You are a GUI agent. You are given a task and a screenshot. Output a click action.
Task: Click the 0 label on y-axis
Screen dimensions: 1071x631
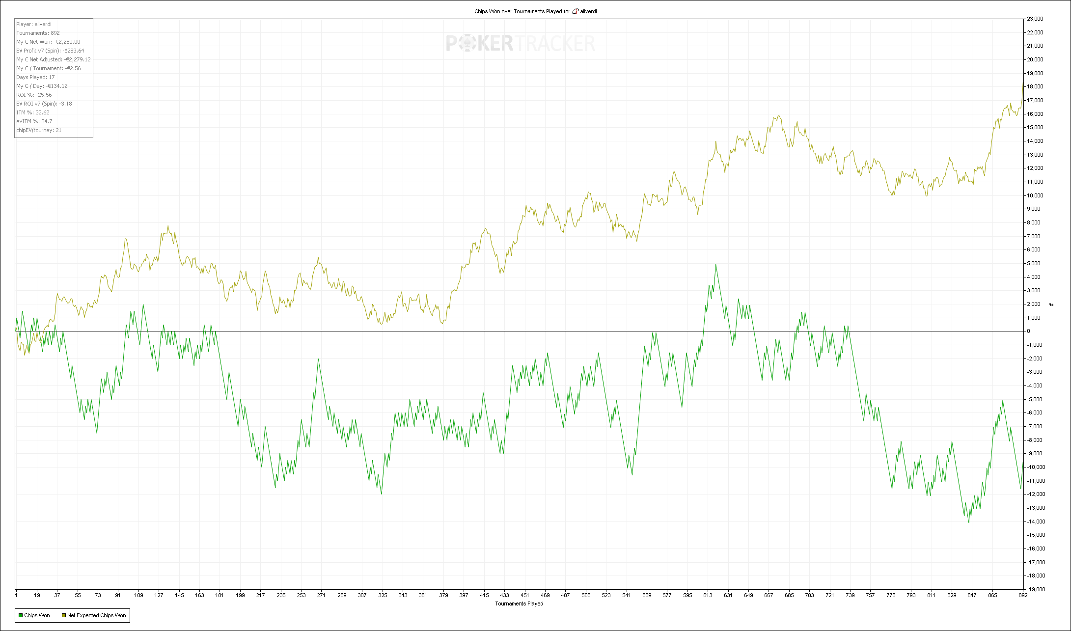click(x=1029, y=331)
